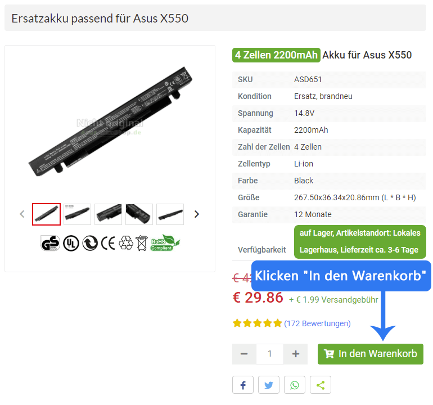Click the GS certification logo
This screenshot has width=433, height=405.
[50, 243]
